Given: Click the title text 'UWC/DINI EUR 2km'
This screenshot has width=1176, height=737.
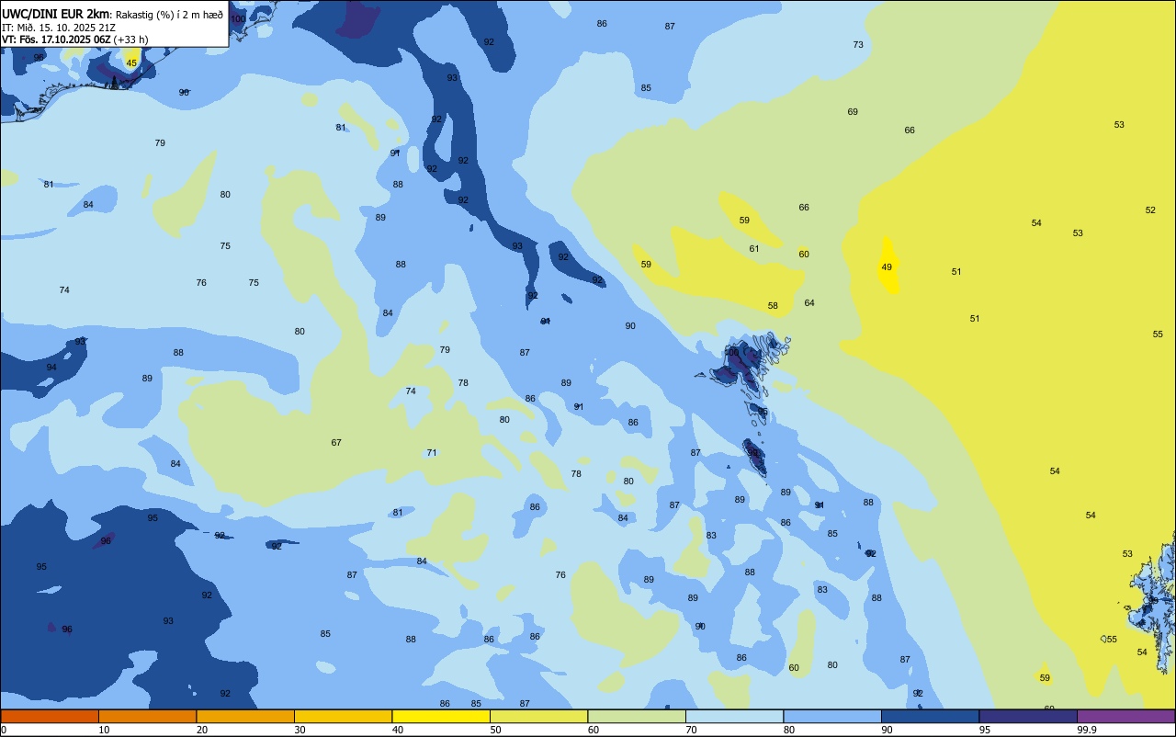Looking at the screenshot, I should click(55, 14).
